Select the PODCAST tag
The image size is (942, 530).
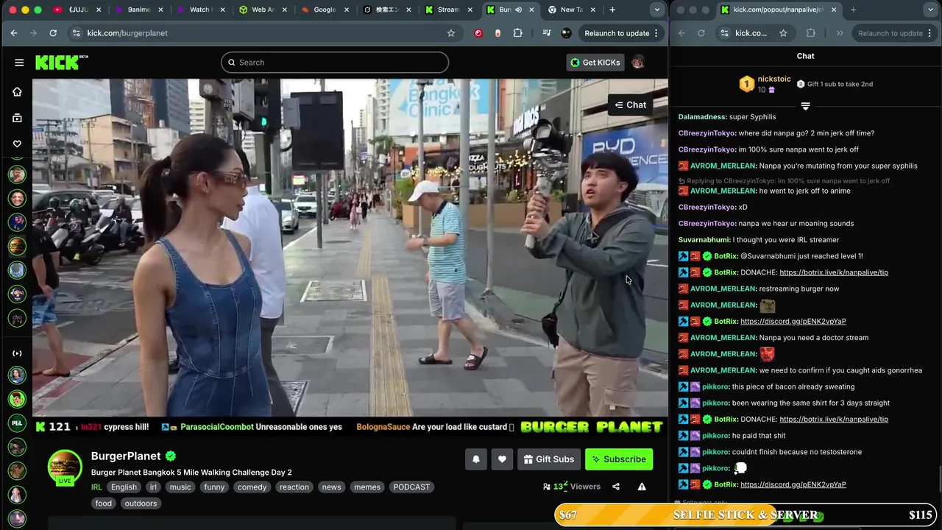pyautogui.click(x=411, y=487)
